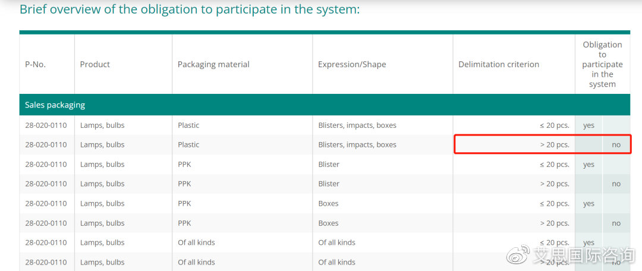Viewport: 642px width, 271px height.
Task: Click the red-highlighted '> 20 pcs.' cell
Action: click(x=555, y=144)
